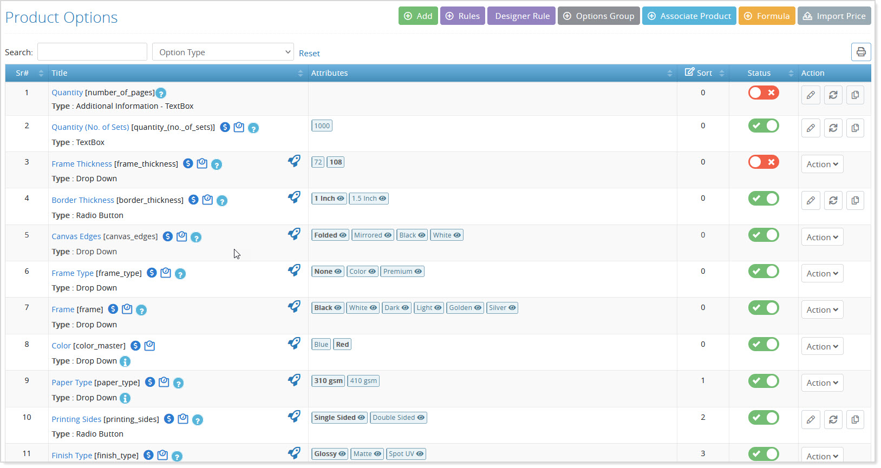Disable the status toggle for Canvas Edges
Viewport: 881px width, 468px height.
point(763,235)
